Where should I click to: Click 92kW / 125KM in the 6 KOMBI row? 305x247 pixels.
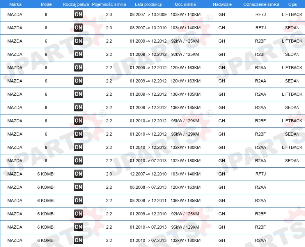[185, 214]
